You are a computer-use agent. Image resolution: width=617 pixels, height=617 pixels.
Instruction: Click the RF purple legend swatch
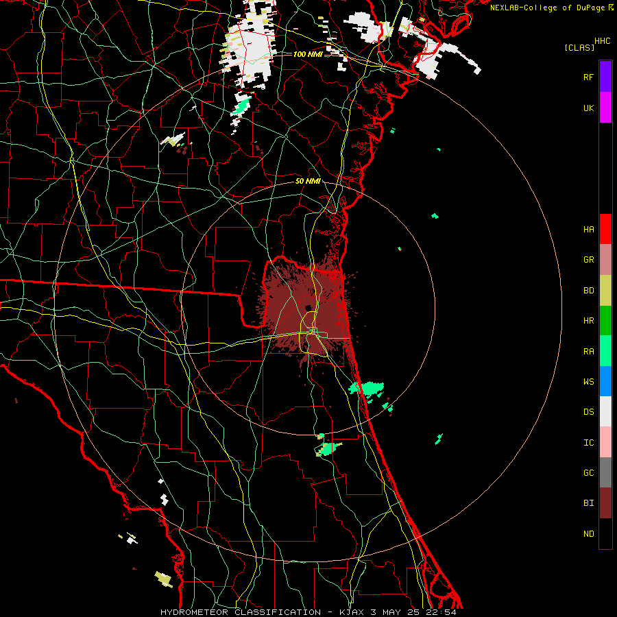click(605, 77)
